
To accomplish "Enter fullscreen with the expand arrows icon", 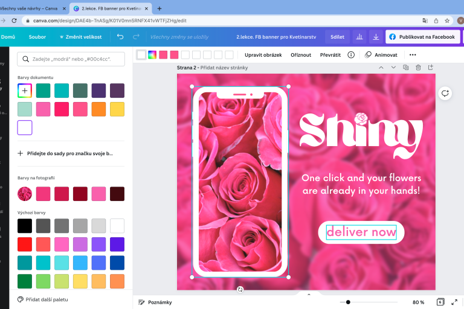I will [454, 302].
